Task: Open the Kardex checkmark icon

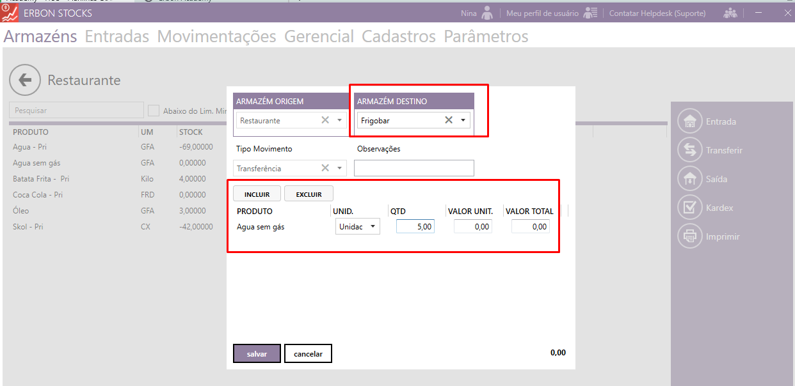Action: click(x=689, y=208)
